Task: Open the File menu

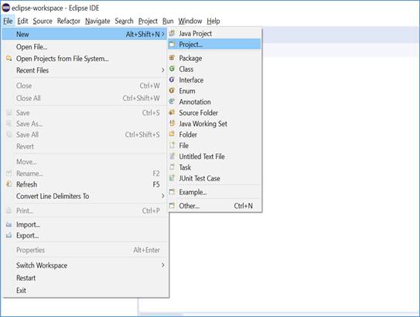Action: pos(8,21)
